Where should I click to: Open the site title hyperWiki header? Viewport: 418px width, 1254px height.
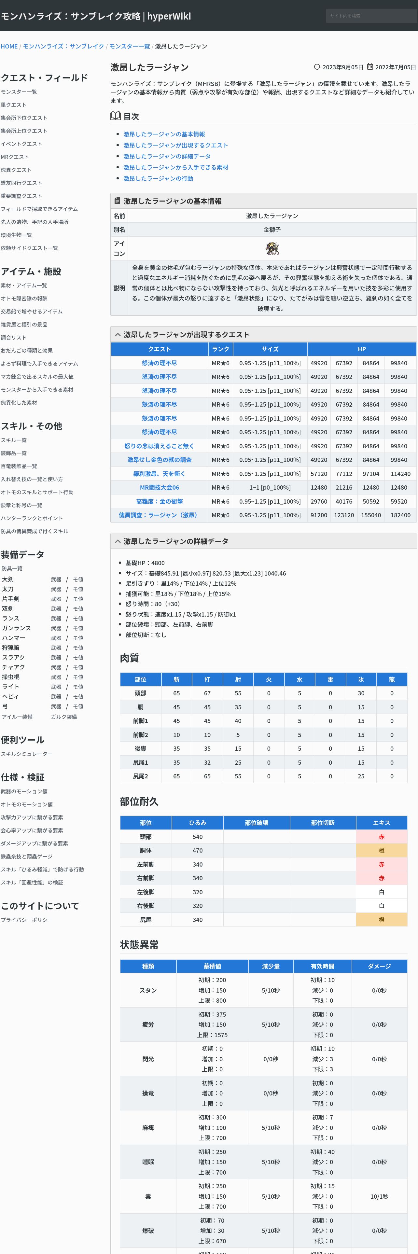pyautogui.click(x=96, y=16)
